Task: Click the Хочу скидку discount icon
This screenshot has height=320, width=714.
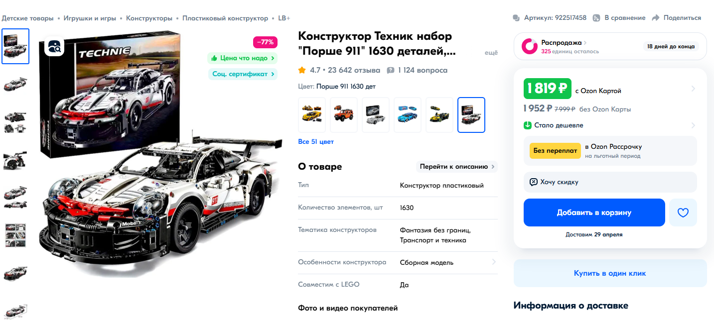Action: click(x=534, y=182)
